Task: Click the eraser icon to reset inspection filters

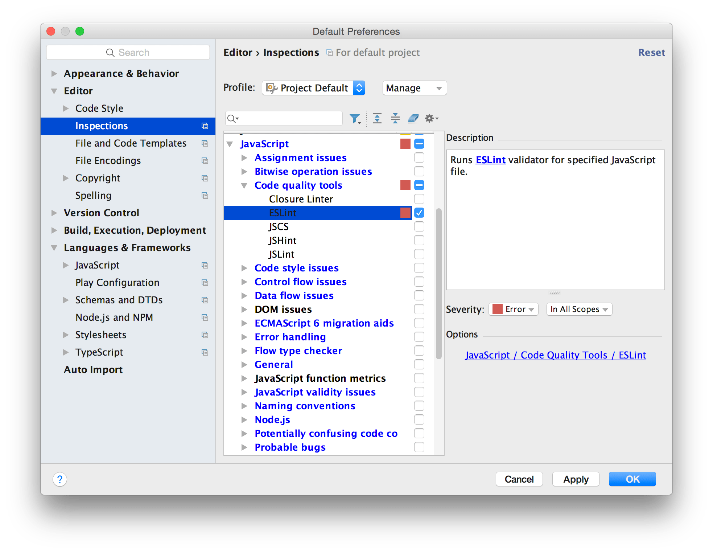Action: pos(413,118)
